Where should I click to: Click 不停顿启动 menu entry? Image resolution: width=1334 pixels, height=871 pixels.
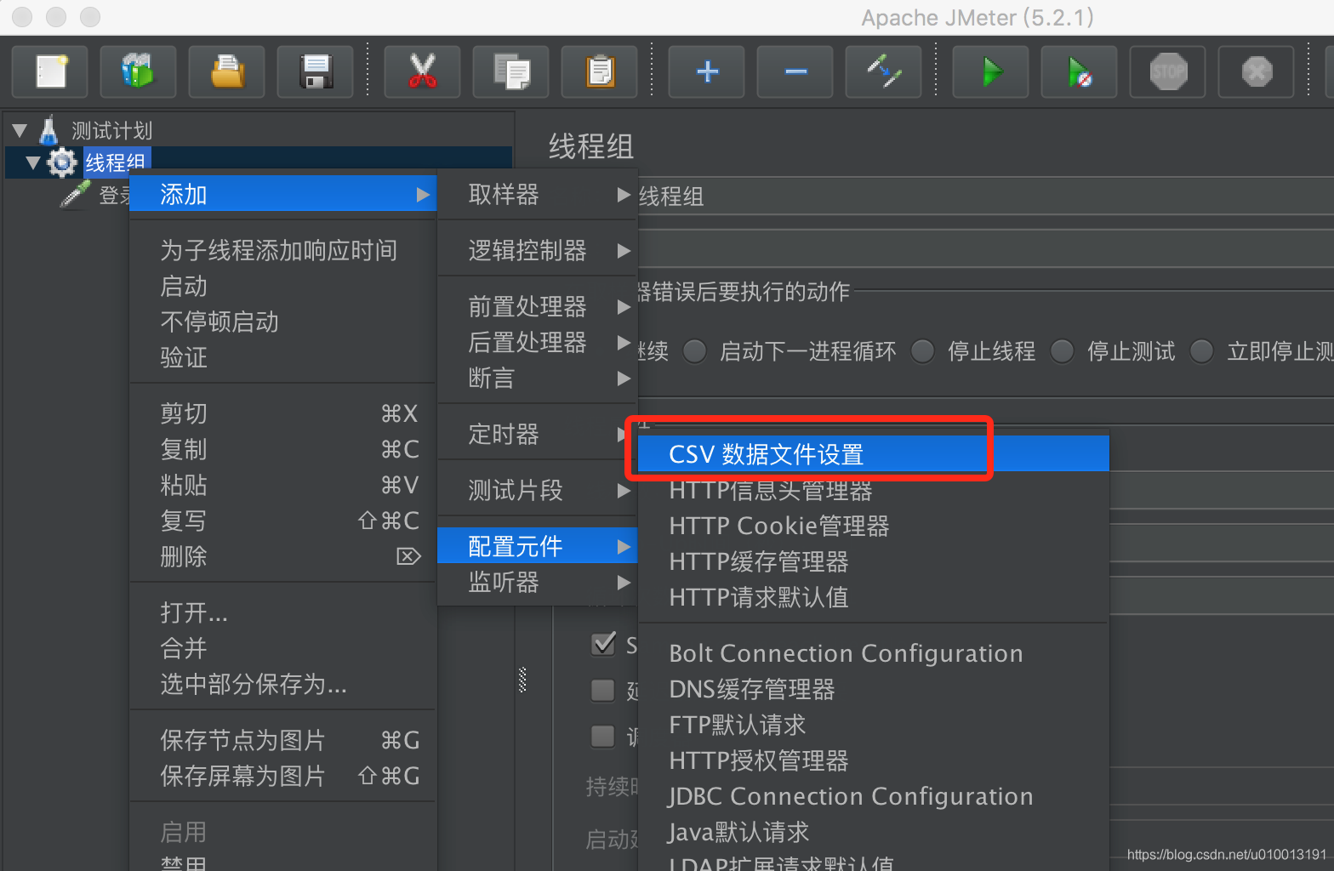click(283, 322)
